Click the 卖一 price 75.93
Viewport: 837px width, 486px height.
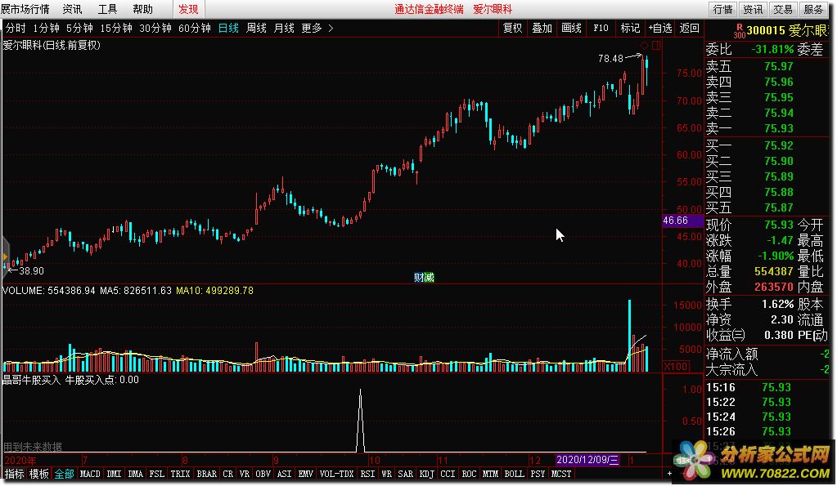point(778,128)
